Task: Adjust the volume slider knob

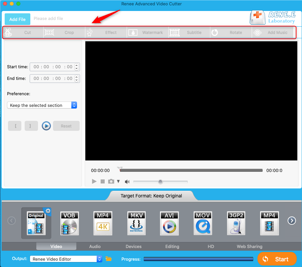Action: point(160,182)
